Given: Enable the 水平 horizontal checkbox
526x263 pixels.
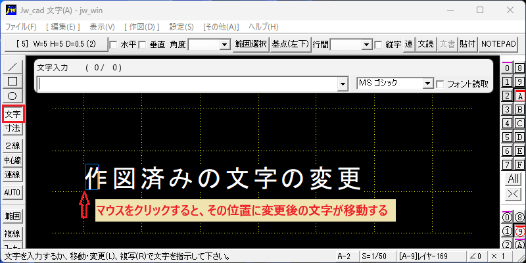Looking at the screenshot, I should (114, 45).
